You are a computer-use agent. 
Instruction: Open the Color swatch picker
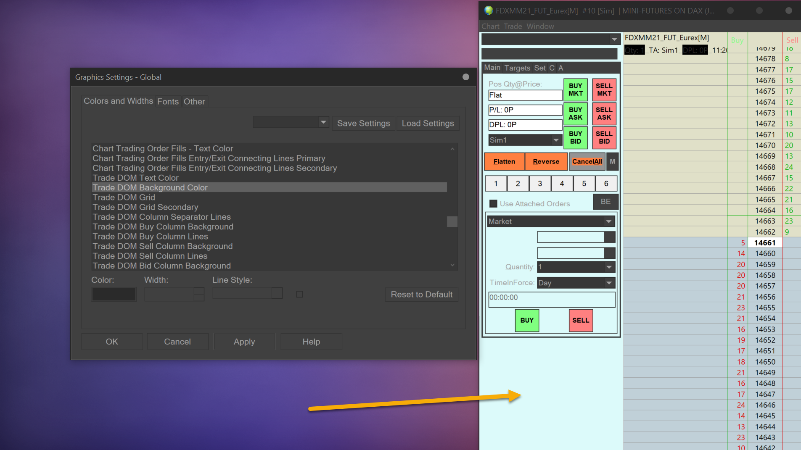click(114, 294)
